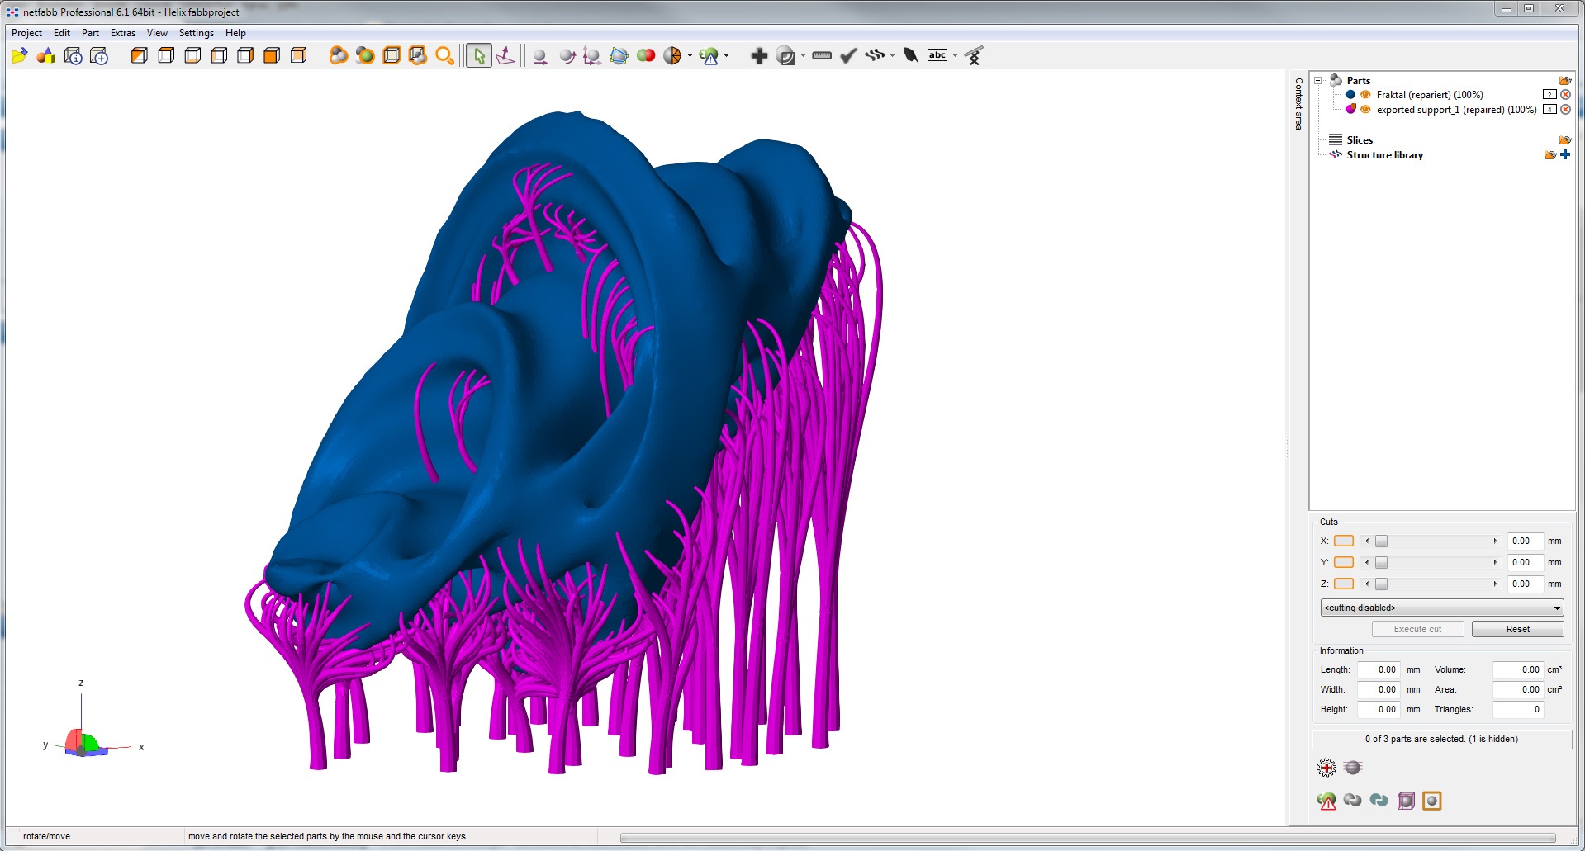Open folder icon next to Parts
This screenshot has width=1585, height=851.
(x=1564, y=81)
